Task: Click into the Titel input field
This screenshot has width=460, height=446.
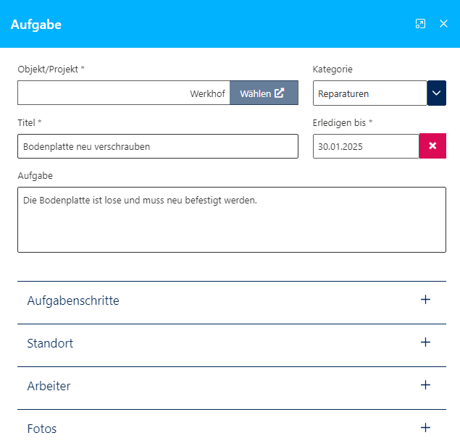Action: 157,146
